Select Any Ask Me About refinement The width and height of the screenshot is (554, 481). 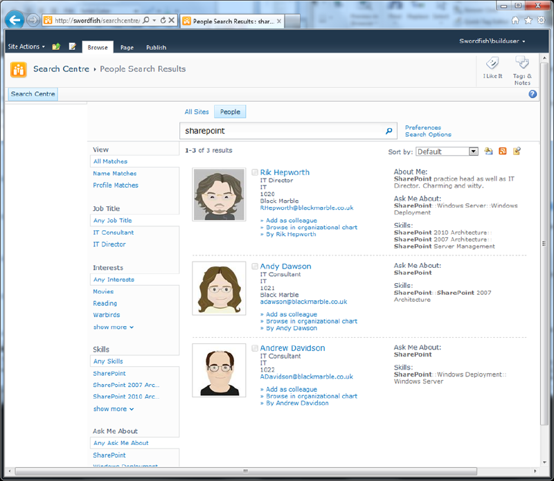[120, 443]
